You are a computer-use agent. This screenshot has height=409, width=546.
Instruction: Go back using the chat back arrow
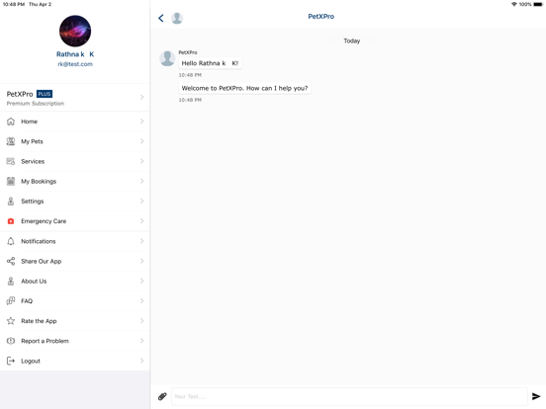(161, 18)
